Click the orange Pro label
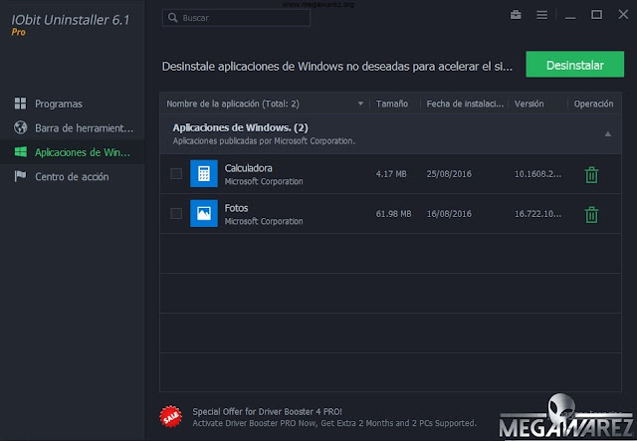The image size is (637, 441). point(18,32)
